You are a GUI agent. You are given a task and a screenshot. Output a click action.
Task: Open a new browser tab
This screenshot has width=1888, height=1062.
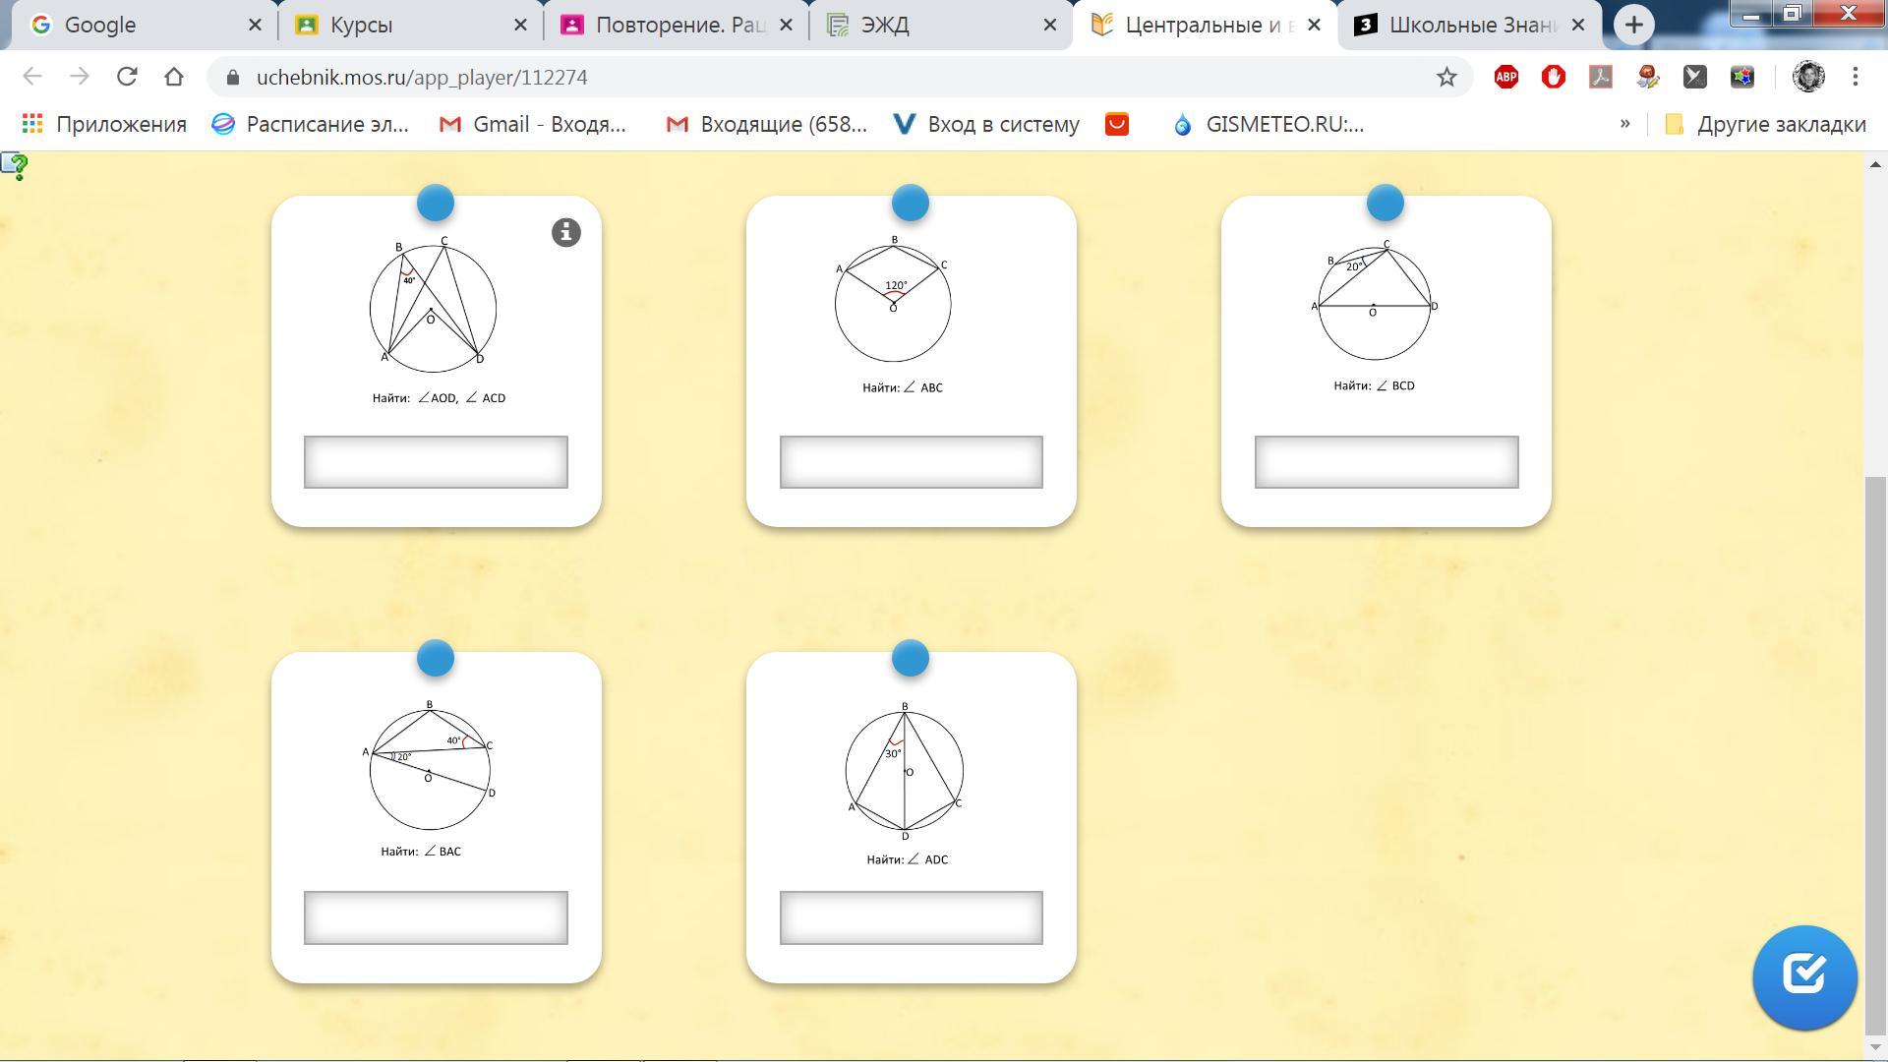coord(1633,25)
